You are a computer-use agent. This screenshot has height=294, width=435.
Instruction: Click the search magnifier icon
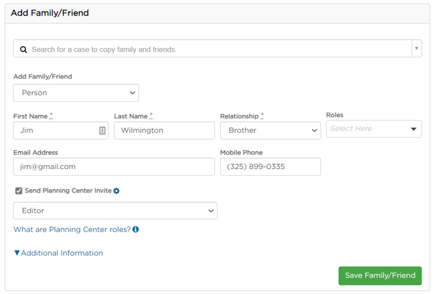pyautogui.click(x=23, y=49)
